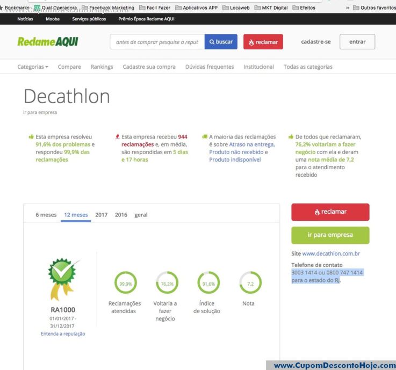Open Notícias in the top black bar
Screen dimensions: 396x370
tap(25, 19)
